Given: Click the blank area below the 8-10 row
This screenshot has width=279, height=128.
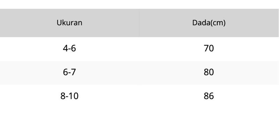Looking at the screenshot, I should click(139, 118).
